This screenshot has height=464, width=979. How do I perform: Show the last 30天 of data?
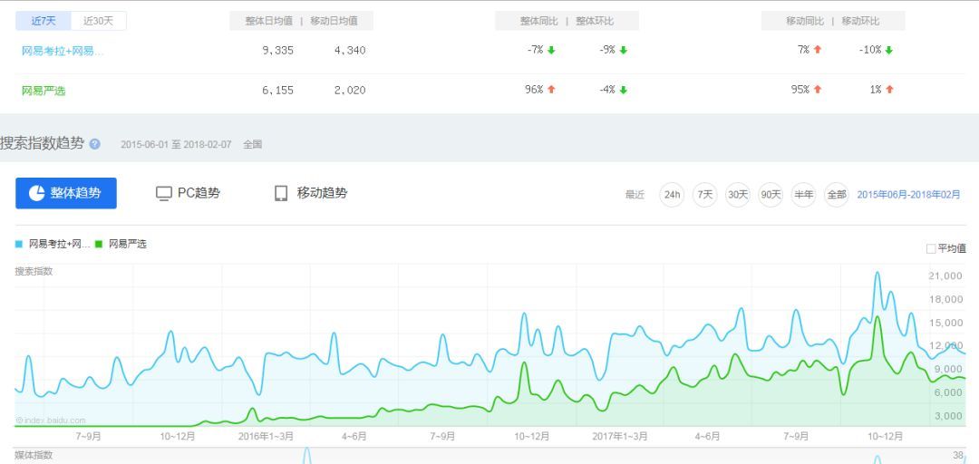click(737, 195)
